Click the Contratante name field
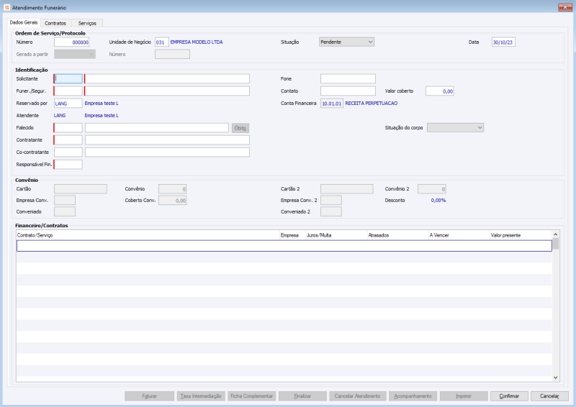 click(x=167, y=140)
